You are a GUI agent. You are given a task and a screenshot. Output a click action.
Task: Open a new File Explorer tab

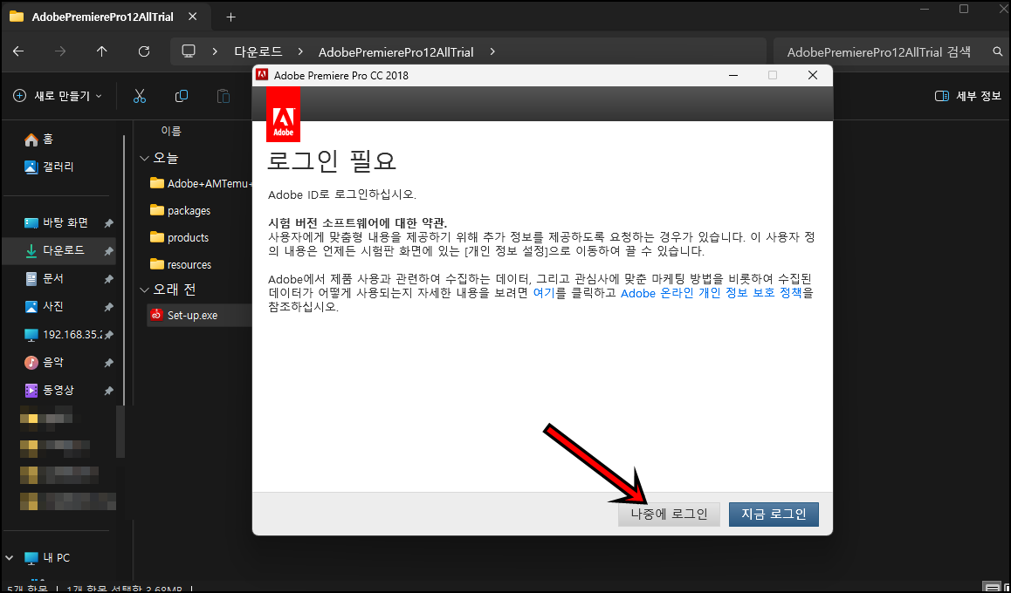(230, 17)
